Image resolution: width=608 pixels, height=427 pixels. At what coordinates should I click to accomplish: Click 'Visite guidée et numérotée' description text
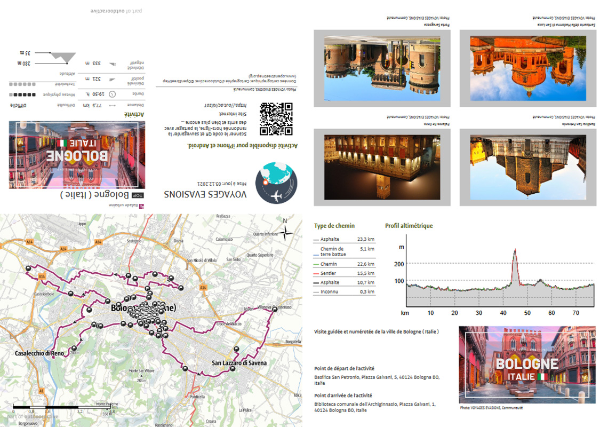377,332
